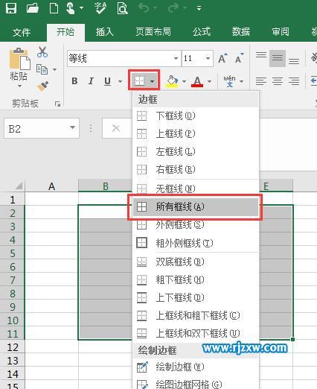The image size is (317, 389).
Task: Click the red font color A swatch
Action: click(197, 81)
